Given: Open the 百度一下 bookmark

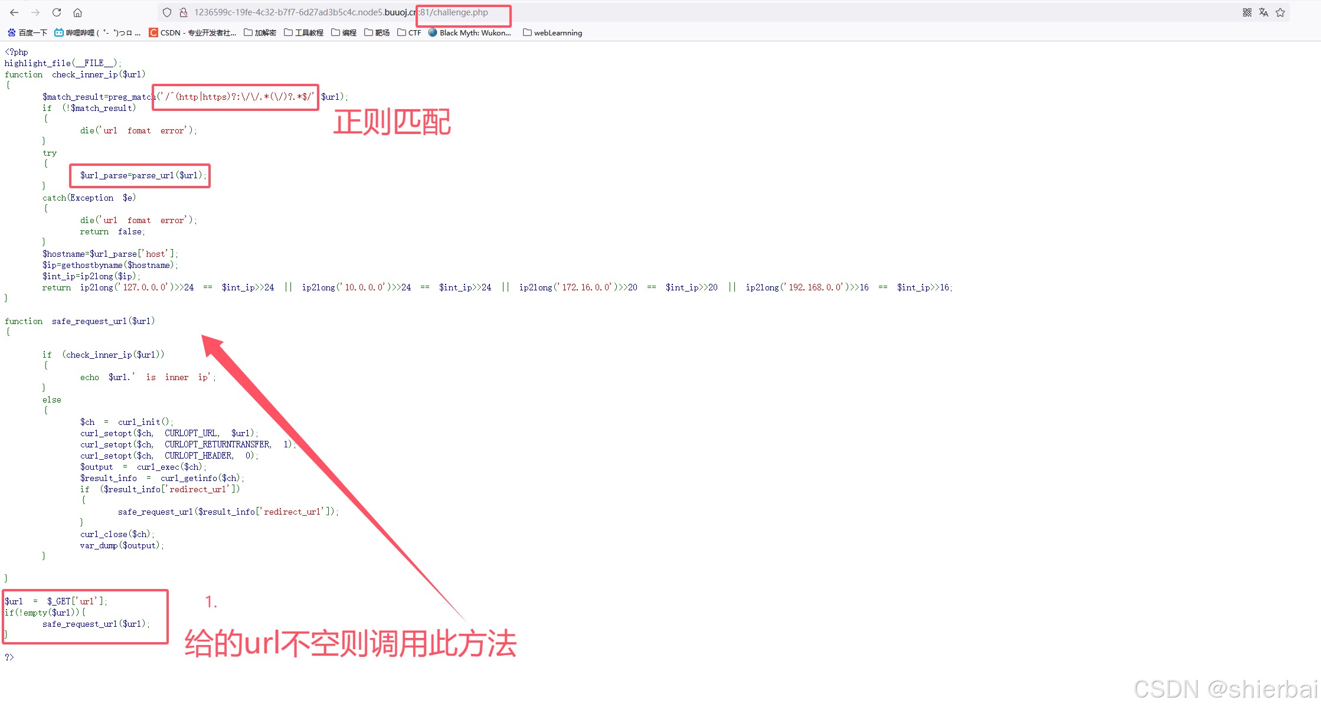Looking at the screenshot, I should click(28, 32).
